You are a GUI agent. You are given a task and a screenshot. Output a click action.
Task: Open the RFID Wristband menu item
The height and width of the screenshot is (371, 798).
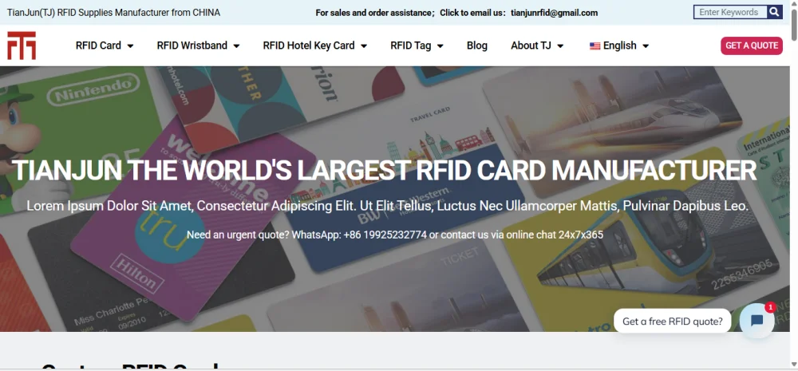192,45
